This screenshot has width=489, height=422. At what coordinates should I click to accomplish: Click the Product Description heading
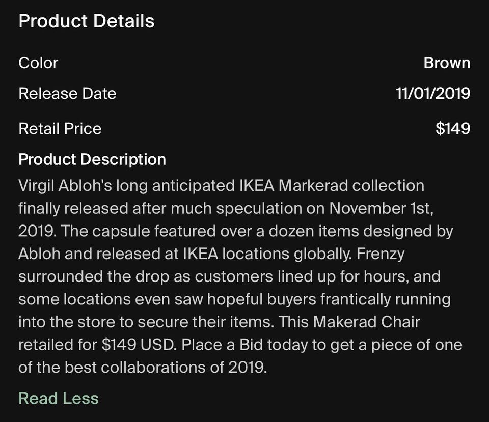point(92,159)
